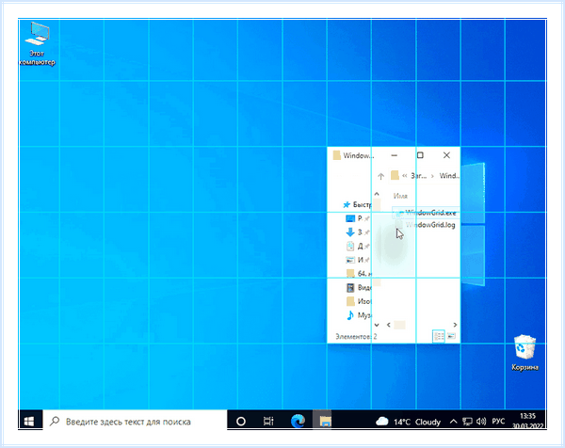Expand the hidden breadcrumb chevron in address bar
This screenshot has width=565, height=448.
pyautogui.click(x=404, y=176)
